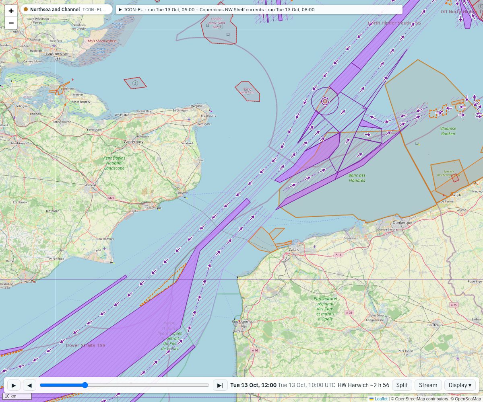Click the Margate label on the map
The height and width of the screenshot is (402, 483).
pyautogui.click(x=196, y=106)
